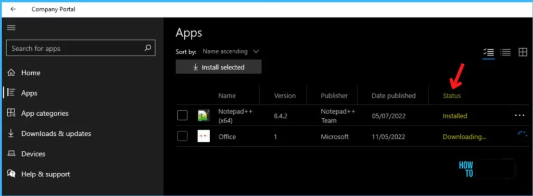
Task: Go to Home in sidebar
Action: (x=31, y=73)
